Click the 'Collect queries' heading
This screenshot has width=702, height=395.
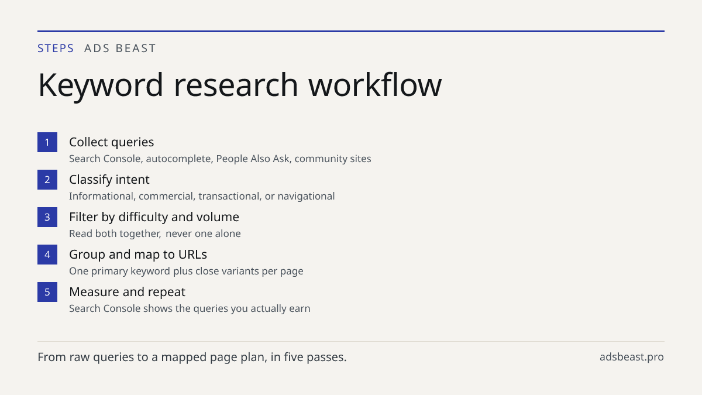(x=112, y=142)
